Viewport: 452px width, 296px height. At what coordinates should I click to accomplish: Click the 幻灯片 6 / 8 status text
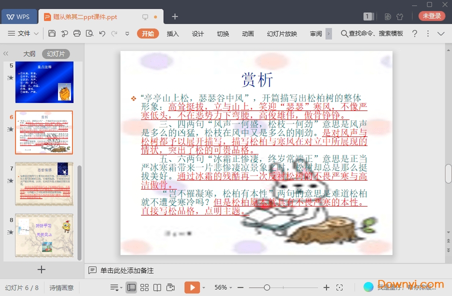[x=21, y=287]
